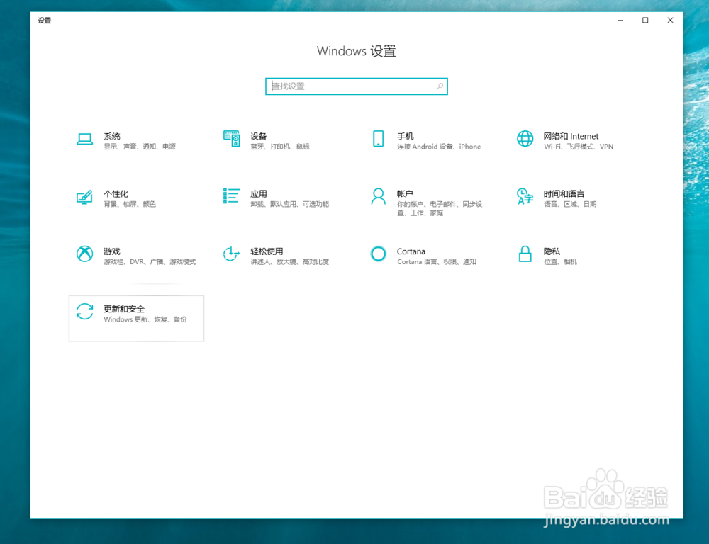Select the 时间和语言 category title
The width and height of the screenshot is (709, 544).
[564, 194]
